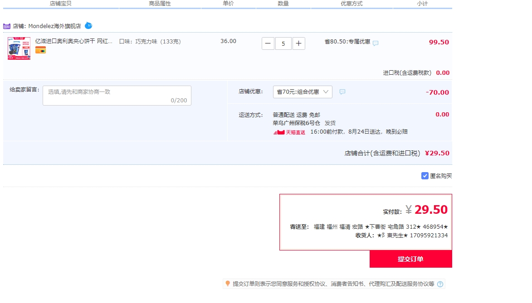
Task: Click the store total ¥29.50
Action: [x=437, y=153]
